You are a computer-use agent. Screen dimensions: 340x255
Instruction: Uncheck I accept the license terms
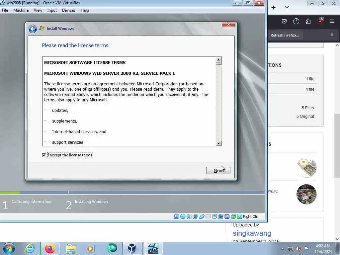[44, 155]
